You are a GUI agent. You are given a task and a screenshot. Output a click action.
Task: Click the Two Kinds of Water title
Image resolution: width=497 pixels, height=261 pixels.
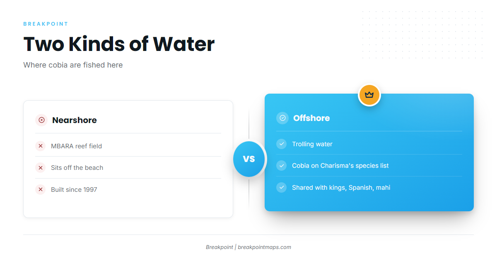click(x=119, y=44)
